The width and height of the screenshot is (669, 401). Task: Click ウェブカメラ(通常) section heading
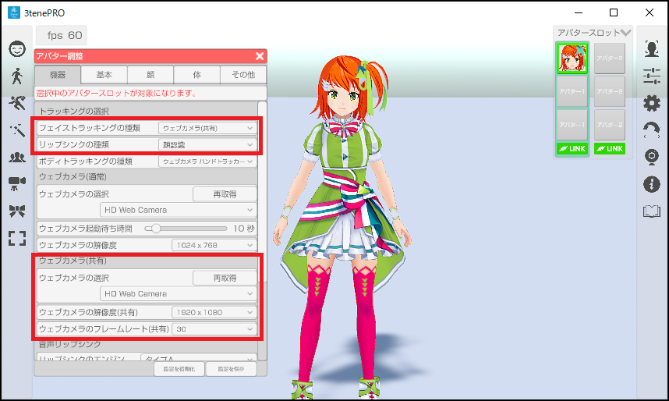tap(73, 177)
